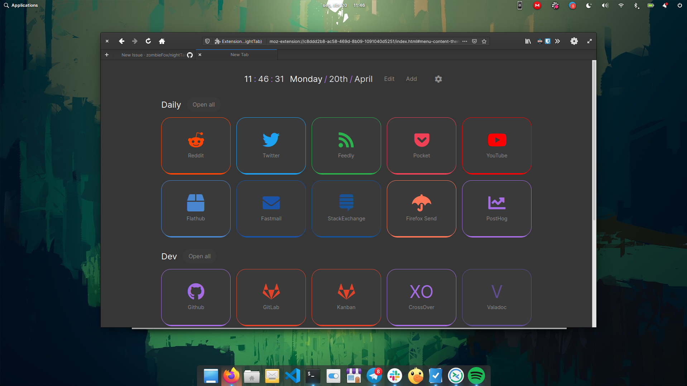Open the PostHog bookmark tile

(497, 209)
